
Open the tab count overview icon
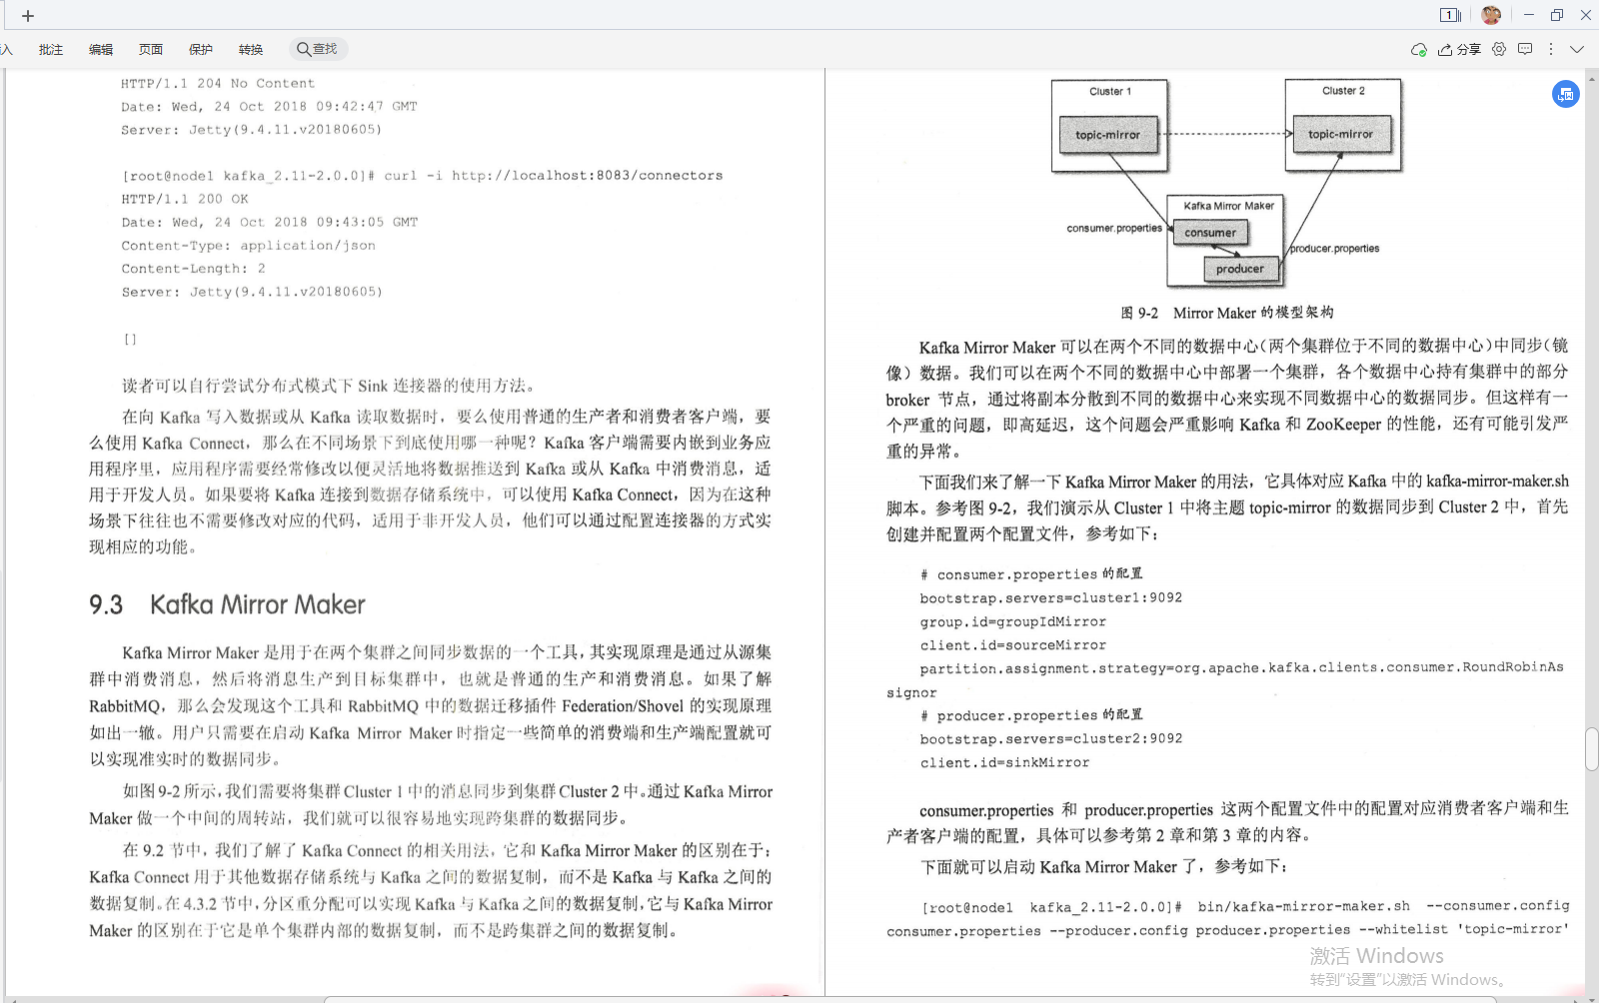[x=1450, y=15]
